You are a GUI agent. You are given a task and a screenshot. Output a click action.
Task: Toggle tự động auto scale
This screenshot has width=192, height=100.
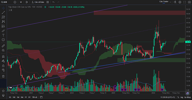[x=188, y=97]
